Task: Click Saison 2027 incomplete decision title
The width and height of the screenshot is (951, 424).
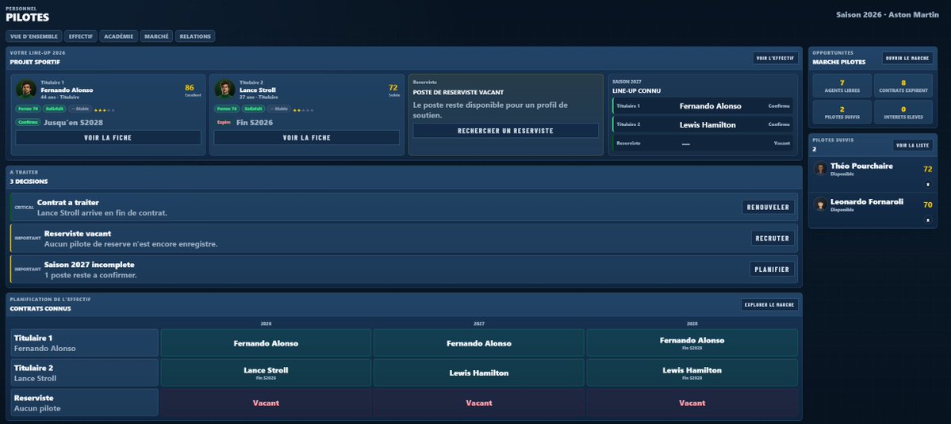Action: click(x=89, y=265)
